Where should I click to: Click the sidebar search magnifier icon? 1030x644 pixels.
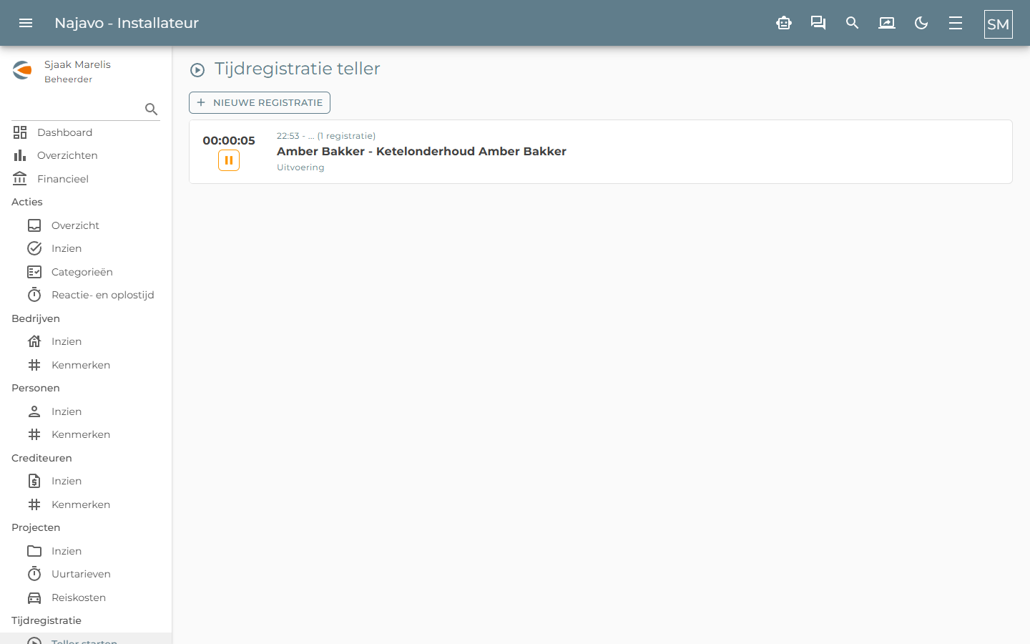pyautogui.click(x=151, y=109)
